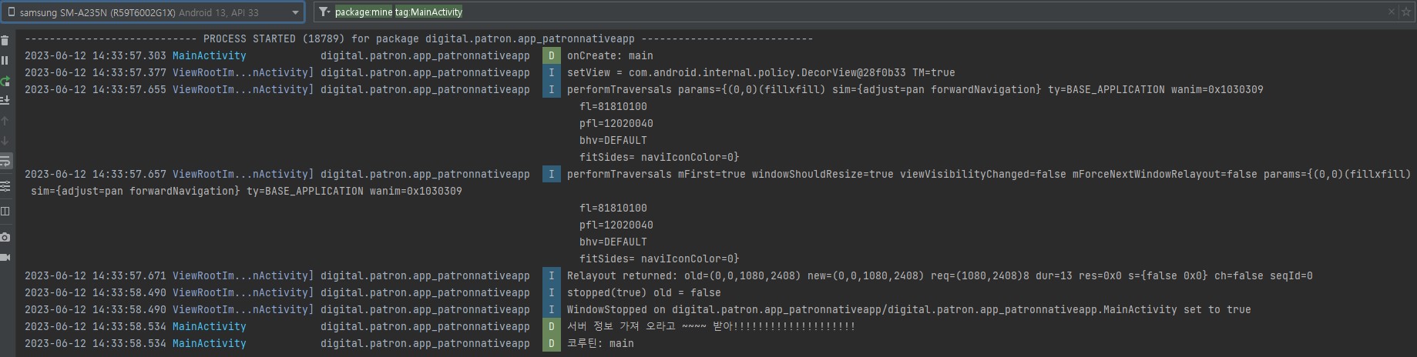This screenshot has width=1417, height=357.
Task: Click the first 'fl=81810100' line
Action: tap(613, 106)
